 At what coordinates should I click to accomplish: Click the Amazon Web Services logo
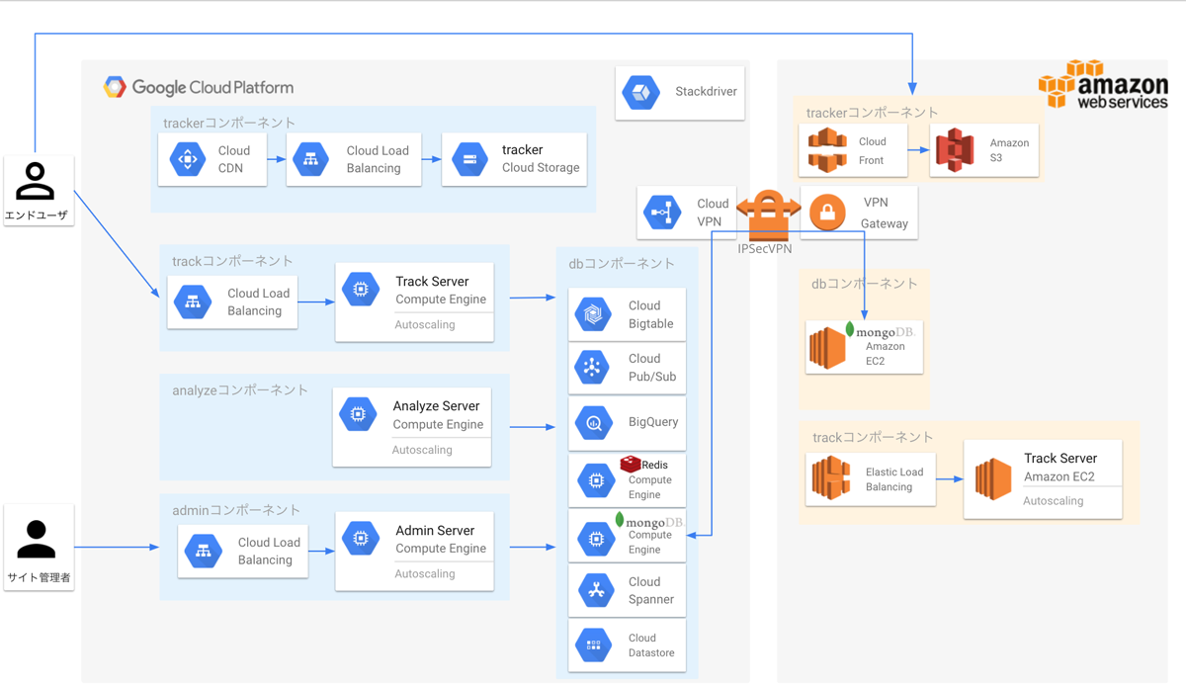(1104, 84)
